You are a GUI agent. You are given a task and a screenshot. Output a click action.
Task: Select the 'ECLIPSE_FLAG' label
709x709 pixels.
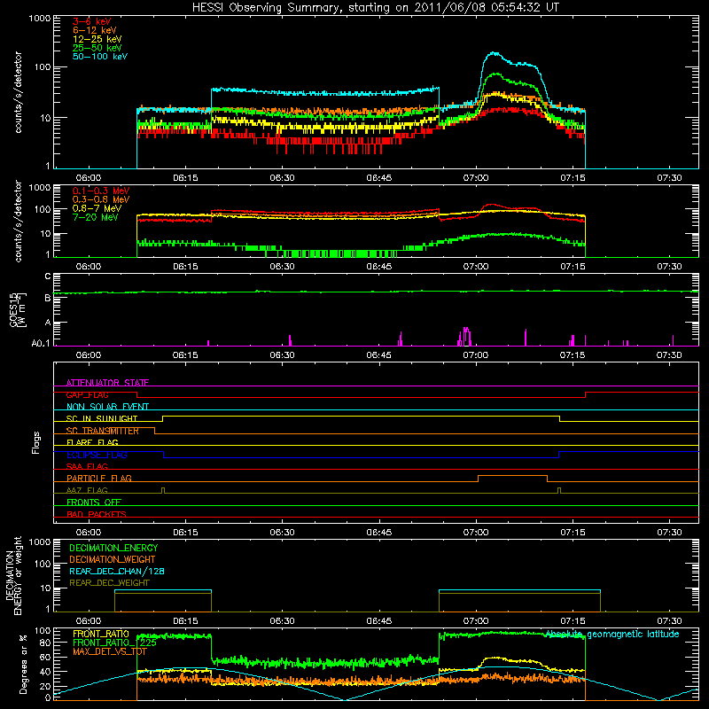pos(97,455)
